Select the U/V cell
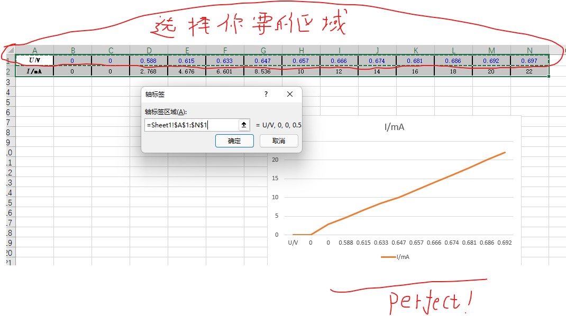Screen dimensions: 566x316 tap(35, 60)
